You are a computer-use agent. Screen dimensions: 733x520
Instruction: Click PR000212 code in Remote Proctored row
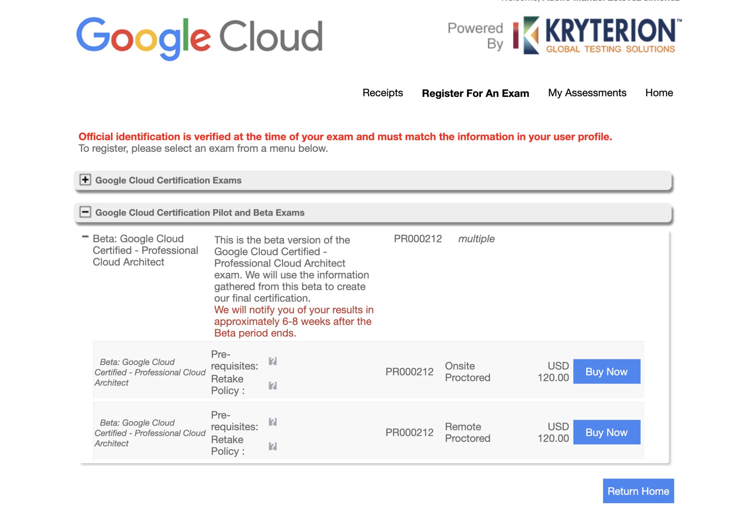(409, 433)
